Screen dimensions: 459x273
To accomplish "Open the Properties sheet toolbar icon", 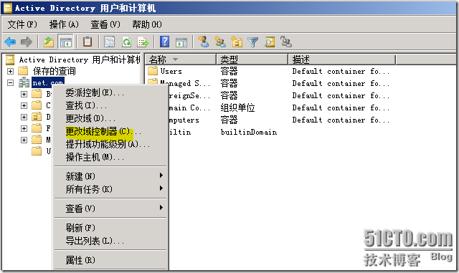I will click(x=110, y=42).
